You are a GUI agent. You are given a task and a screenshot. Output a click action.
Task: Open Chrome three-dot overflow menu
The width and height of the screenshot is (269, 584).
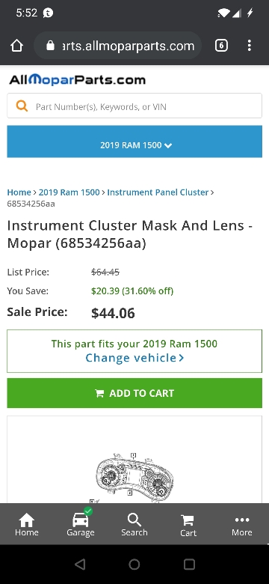[250, 46]
